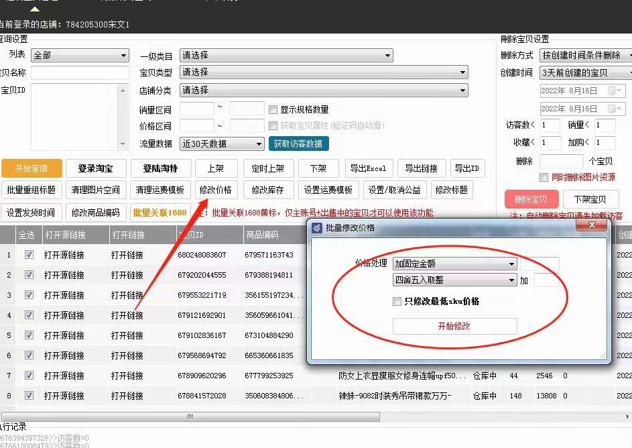Expand the 近30天数据 traffic period dropdown
The image size is (632, 448).
(x=222, y=144)
